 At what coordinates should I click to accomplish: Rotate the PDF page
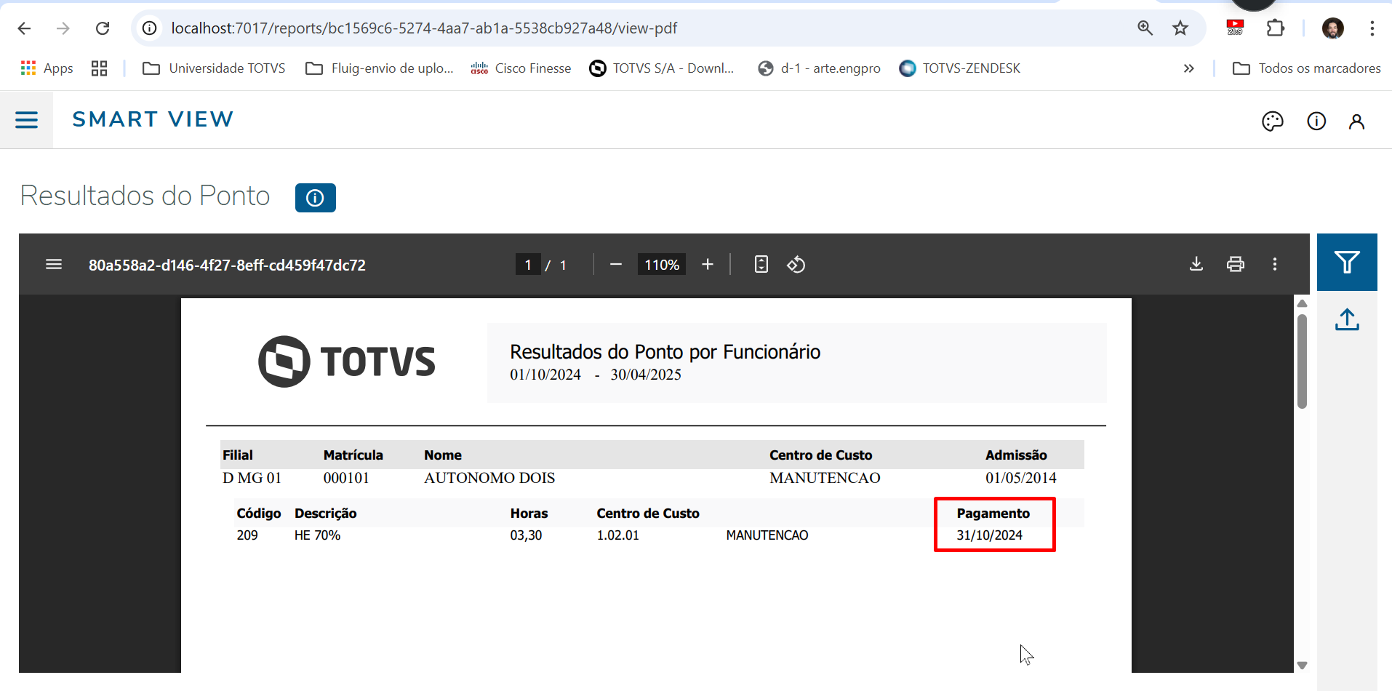(x=796, y=264)
